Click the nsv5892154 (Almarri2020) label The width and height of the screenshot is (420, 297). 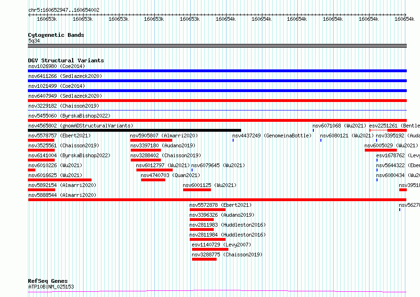click(x=62, y=185)
